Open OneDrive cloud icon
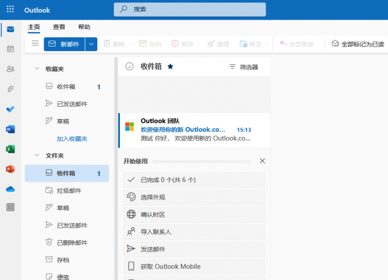Screen dimensions: 388x280 [10, 189]
